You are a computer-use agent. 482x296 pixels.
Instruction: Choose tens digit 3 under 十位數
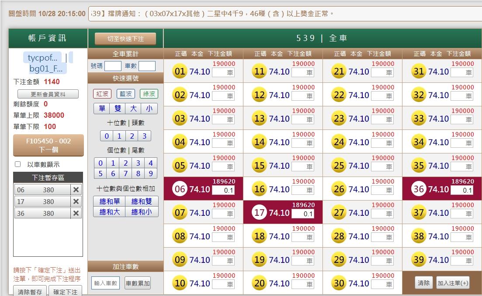(145, 136)
